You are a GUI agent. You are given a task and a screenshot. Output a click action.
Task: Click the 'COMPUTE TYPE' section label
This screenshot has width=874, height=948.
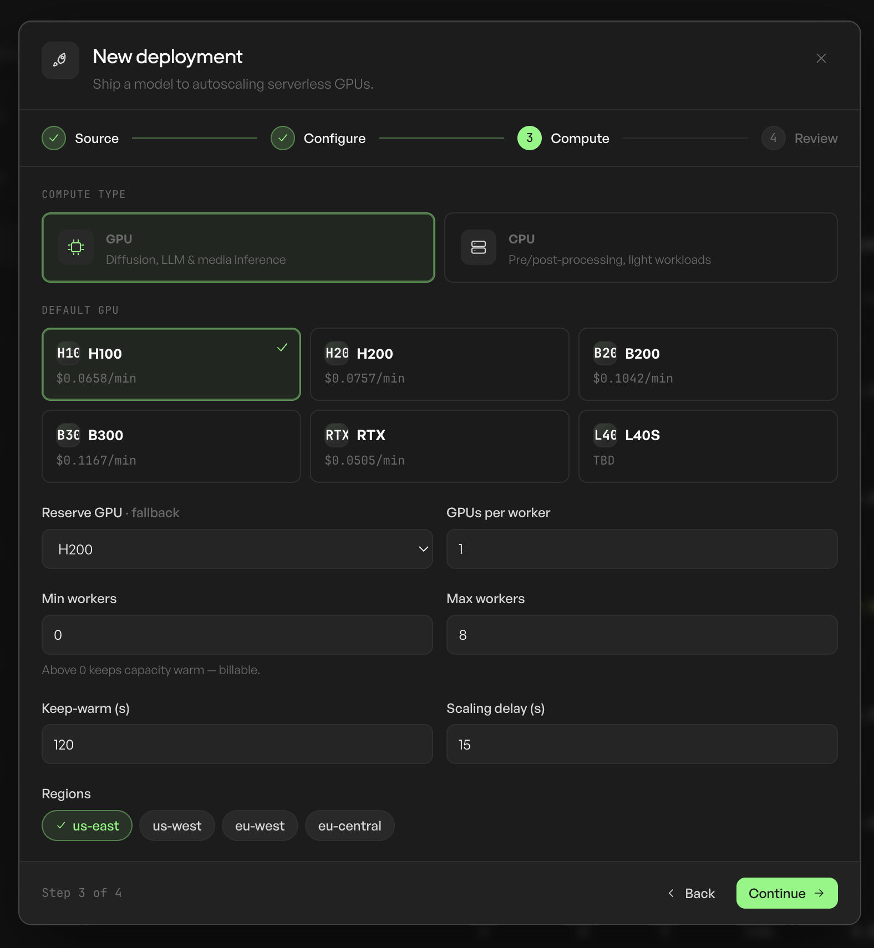pos(84,194)
